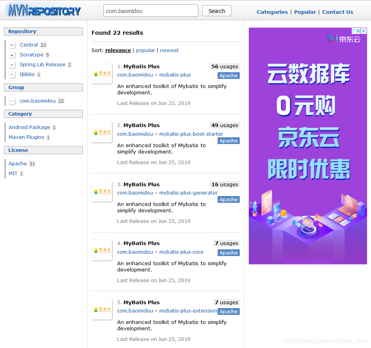Filter by Android Package category
371x348 pixels.
pyautogui.click(x=29, y=127)
